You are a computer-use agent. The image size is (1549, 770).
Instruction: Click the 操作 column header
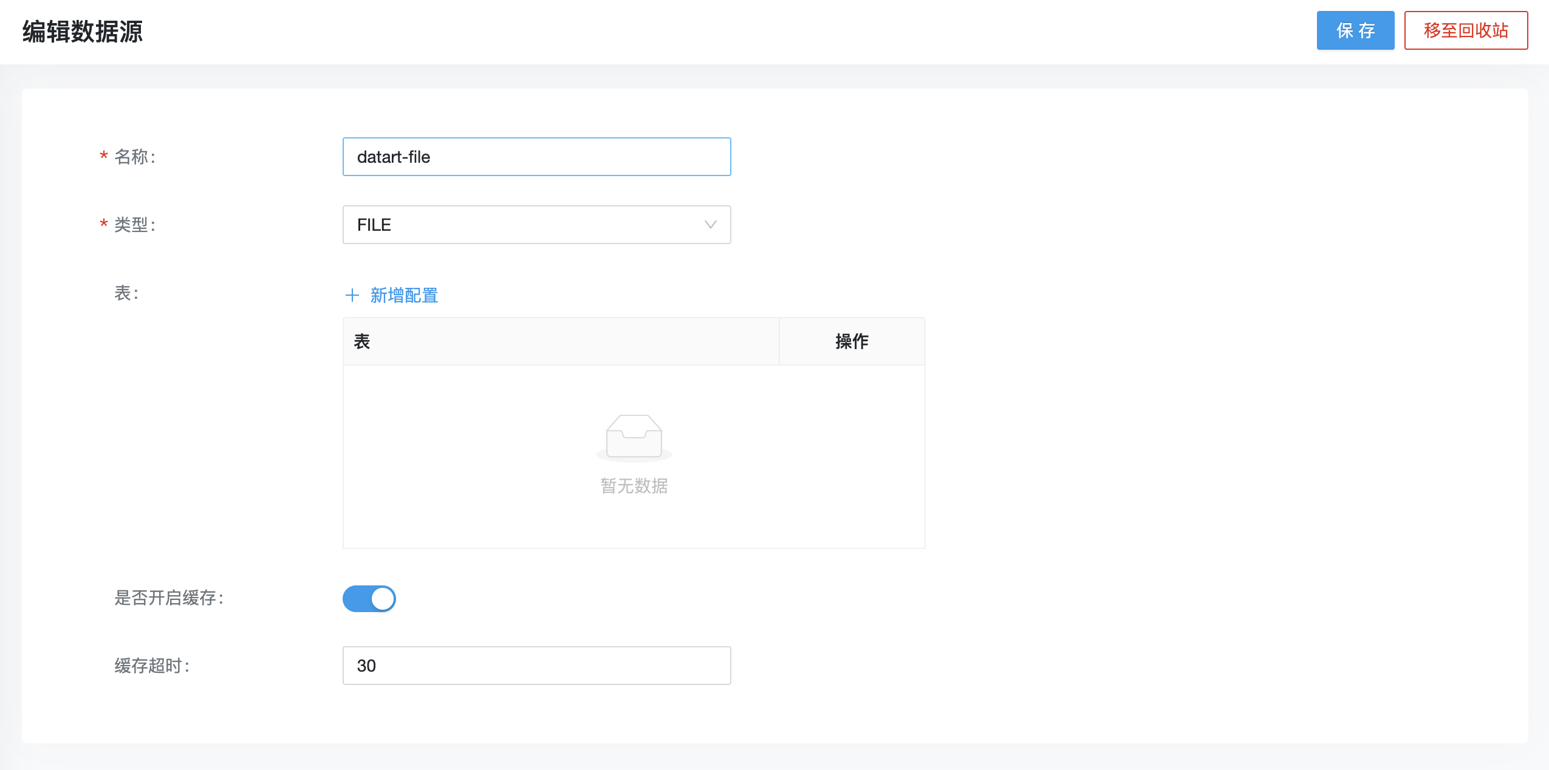[x=852, y=341]
